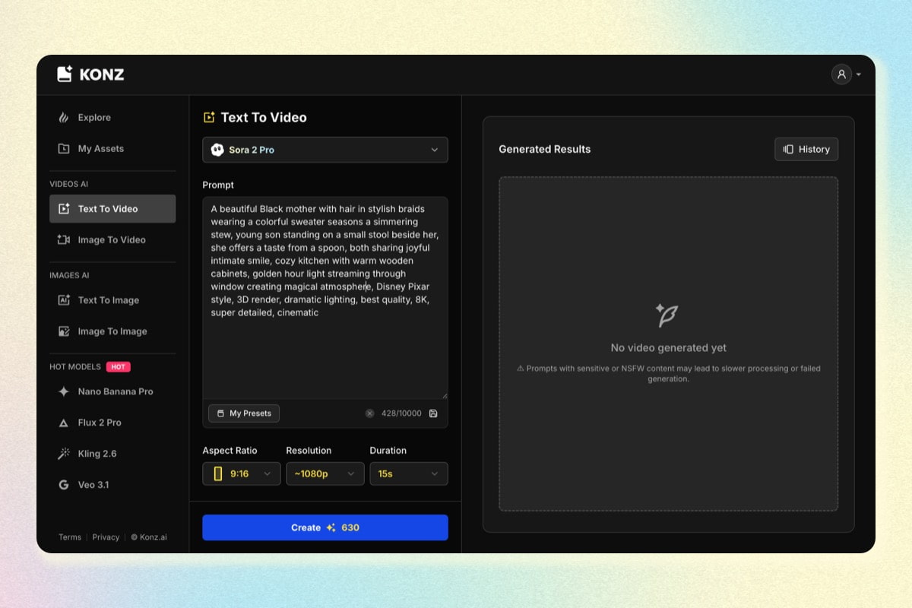Click the 428/10000 character counter
912x608 pixels.
401,413
